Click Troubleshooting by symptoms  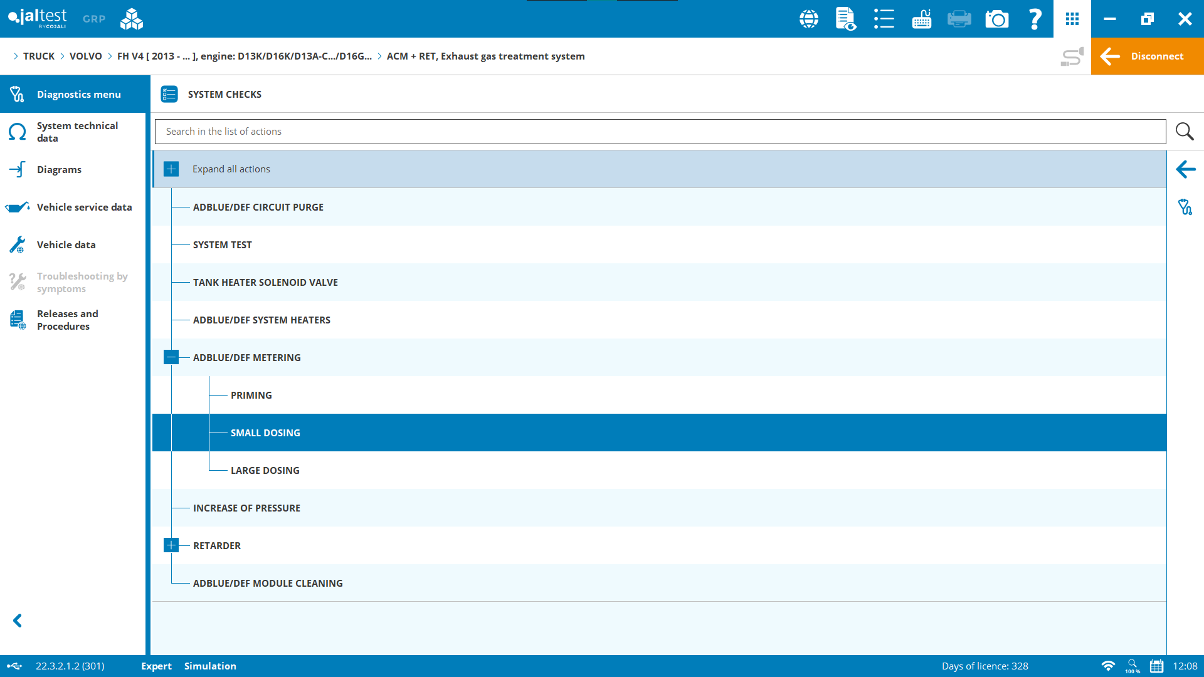[73, 282]
